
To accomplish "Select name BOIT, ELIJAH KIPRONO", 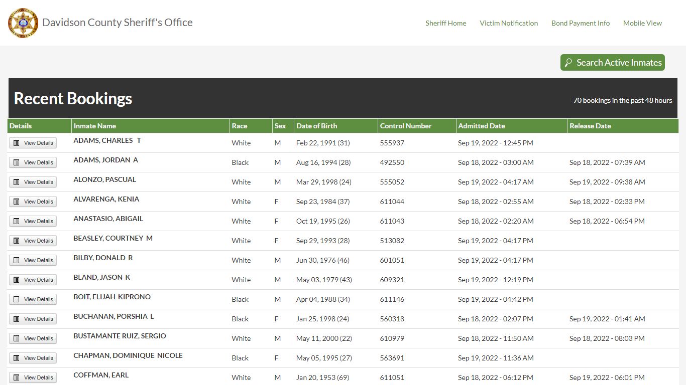I will tap(112, 297).
